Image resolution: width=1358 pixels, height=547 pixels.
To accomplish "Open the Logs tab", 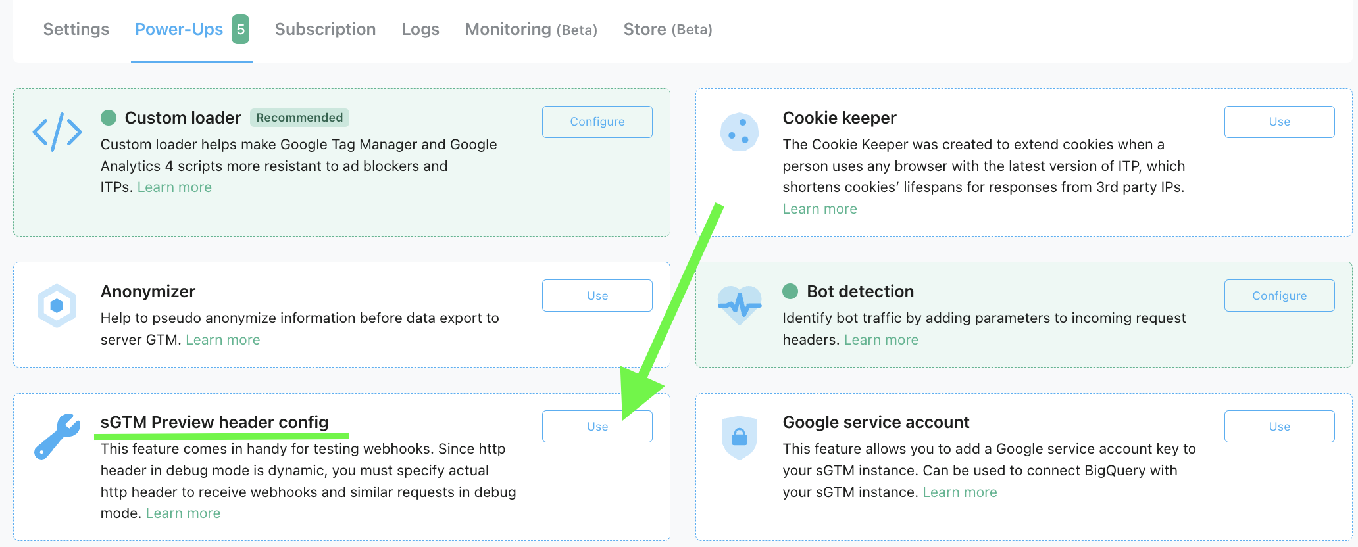I will point(420,29).
